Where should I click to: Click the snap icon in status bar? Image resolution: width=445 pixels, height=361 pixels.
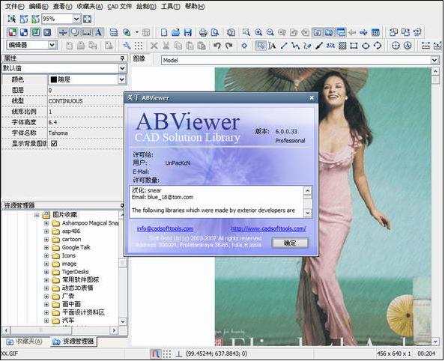155,354
